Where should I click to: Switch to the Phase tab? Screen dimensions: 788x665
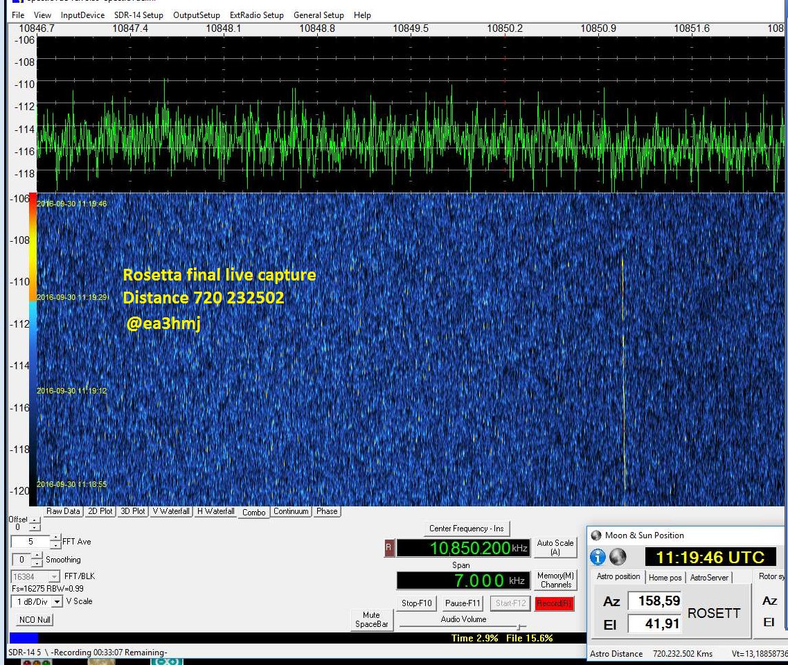327,511
